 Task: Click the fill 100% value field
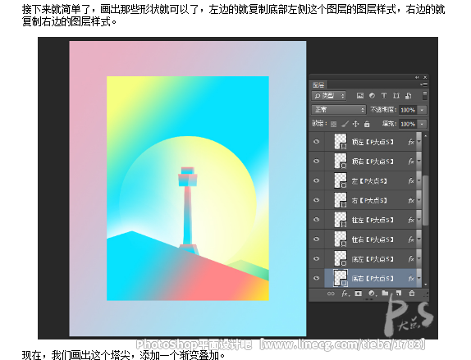tap(408, 124)
